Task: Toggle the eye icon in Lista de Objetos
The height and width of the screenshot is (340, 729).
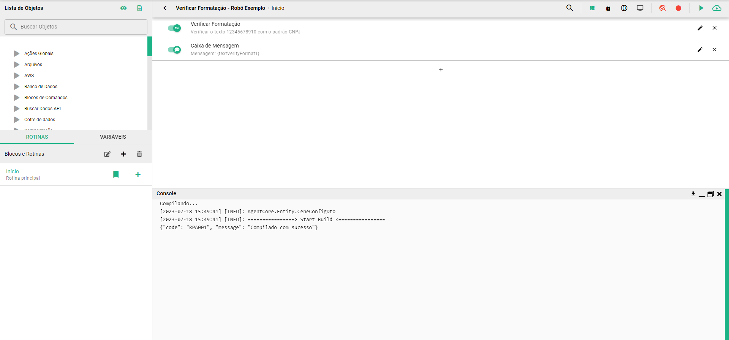Action: point(123,8)
